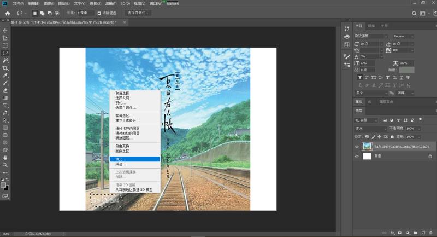Click the Home icon in options bar
This screenshot has width=437, height=237.
pyautogui.click(x=8, y=12)
